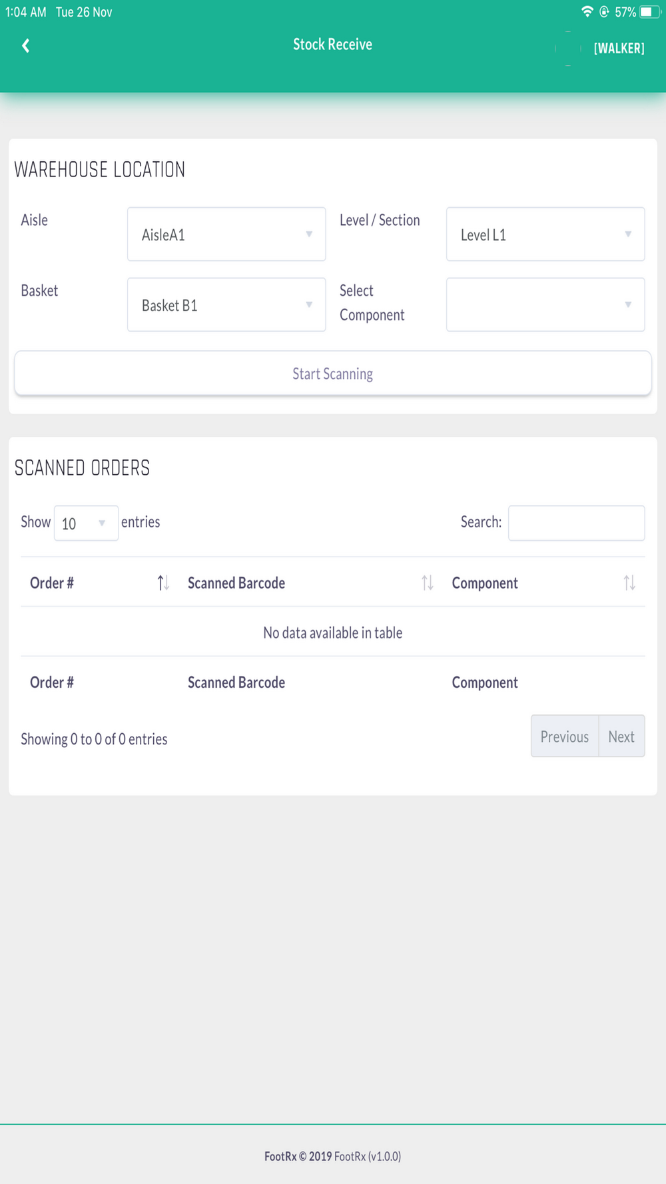Go back using the header arrow
The height and width of the screenshot is (1184, 666).
click(26, 45)
